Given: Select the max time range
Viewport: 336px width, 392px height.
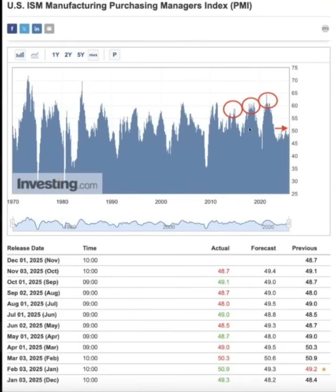Looking at the screenshot, I should 93,55.
